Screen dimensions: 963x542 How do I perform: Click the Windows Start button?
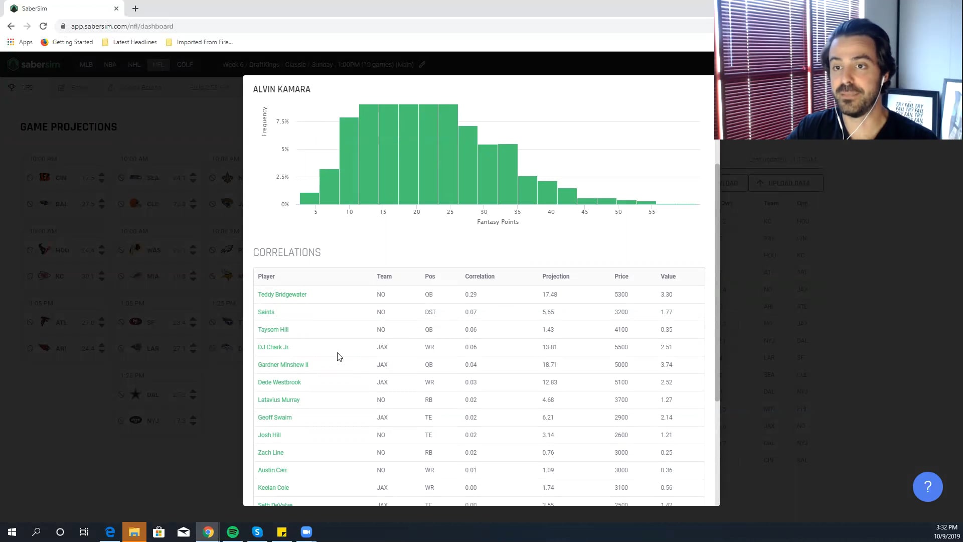coord(11,531)
